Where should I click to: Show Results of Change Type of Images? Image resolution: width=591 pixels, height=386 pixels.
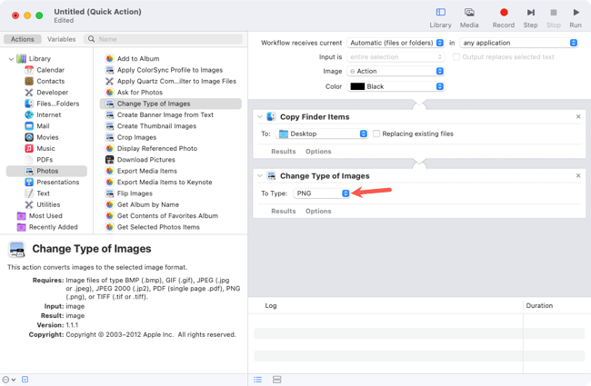click(x=284, y=212)
